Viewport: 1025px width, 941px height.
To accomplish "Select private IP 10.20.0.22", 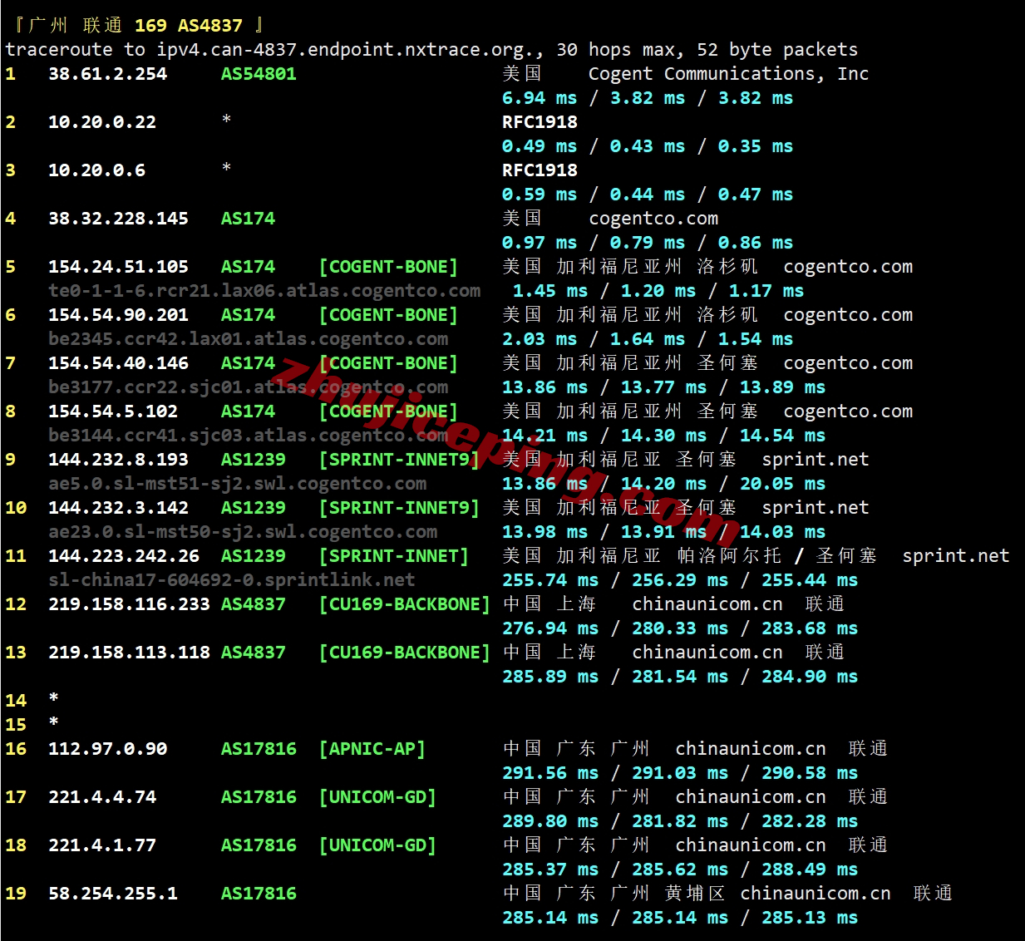I will tap(102, 122).
